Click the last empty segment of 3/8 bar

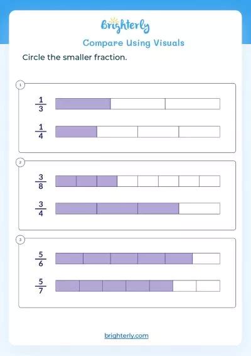[x=210, y=181]
